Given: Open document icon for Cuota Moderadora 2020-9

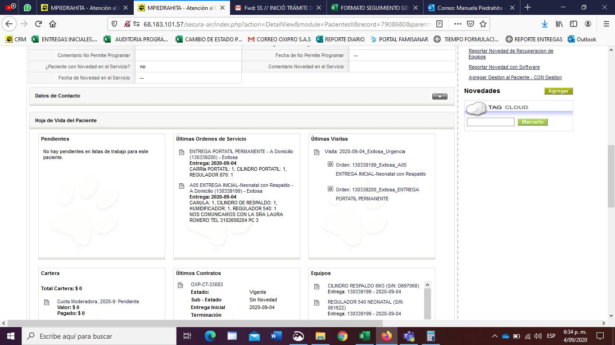Looking at the screenshot, I should pos(46,302).
